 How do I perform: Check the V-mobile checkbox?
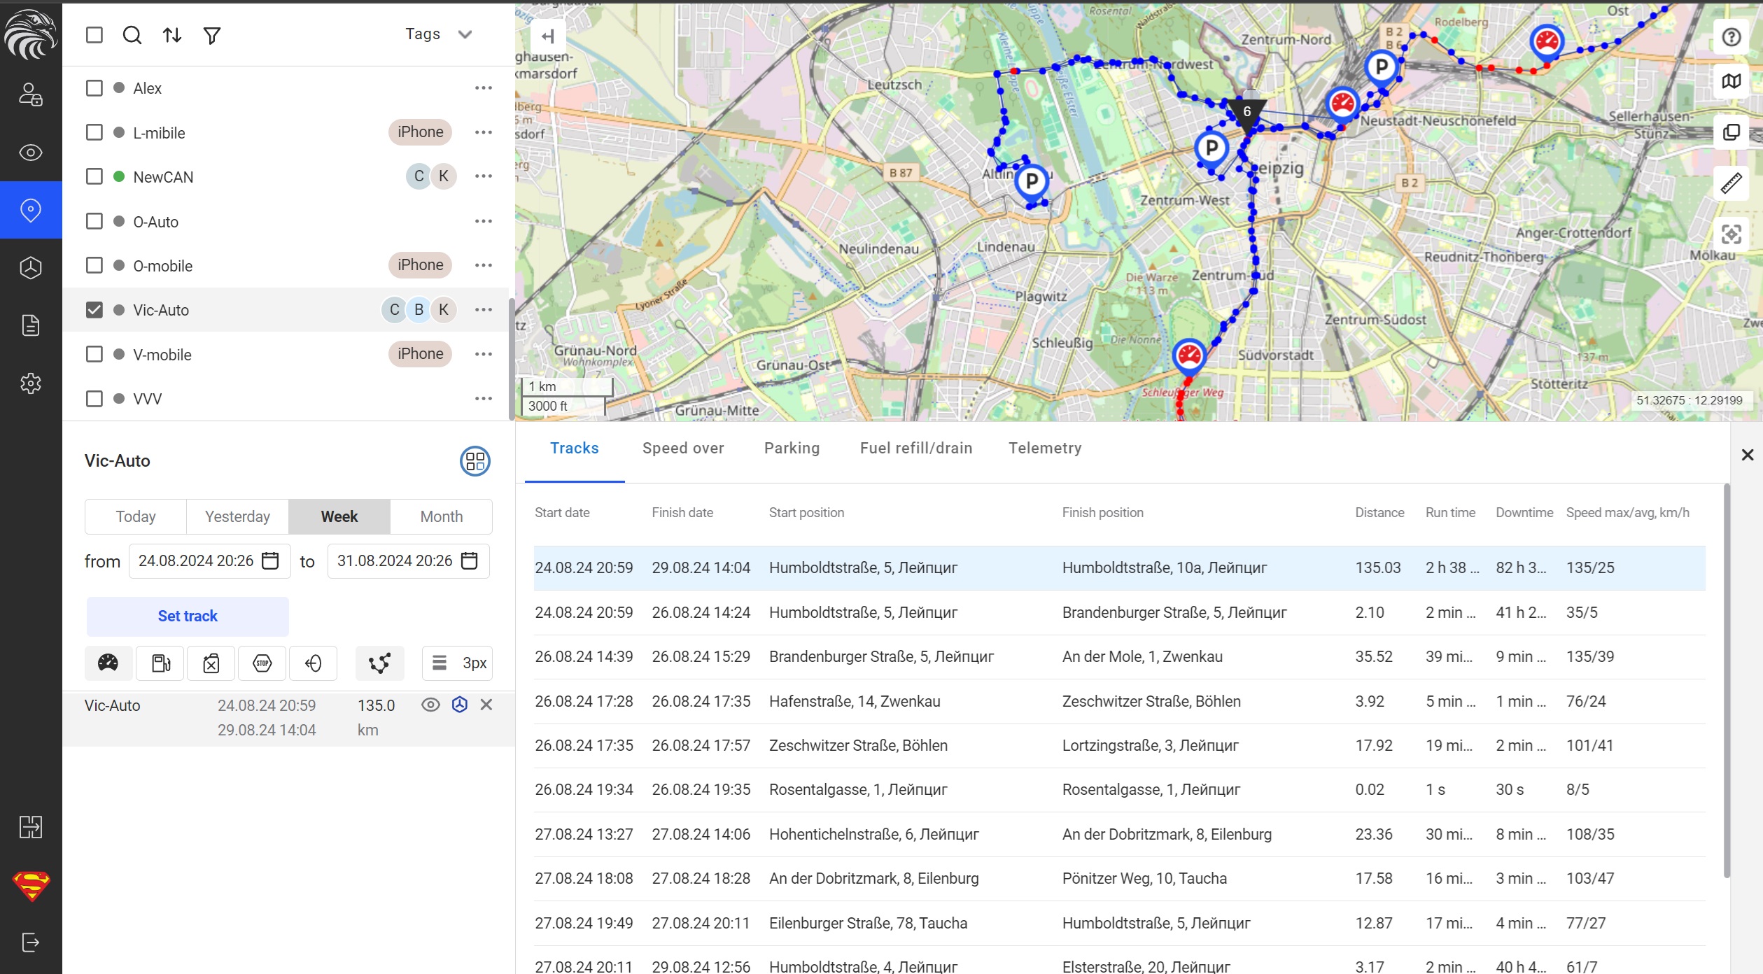click(94, 354)
